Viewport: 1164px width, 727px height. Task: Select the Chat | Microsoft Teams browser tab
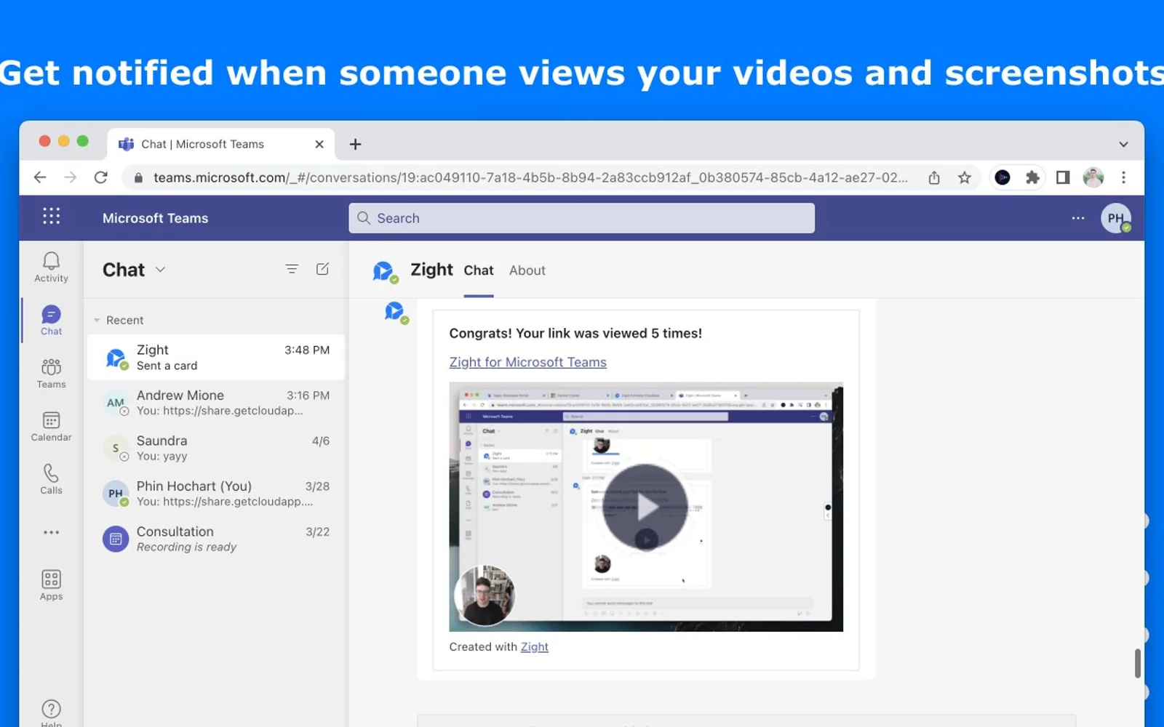point(221,144)
